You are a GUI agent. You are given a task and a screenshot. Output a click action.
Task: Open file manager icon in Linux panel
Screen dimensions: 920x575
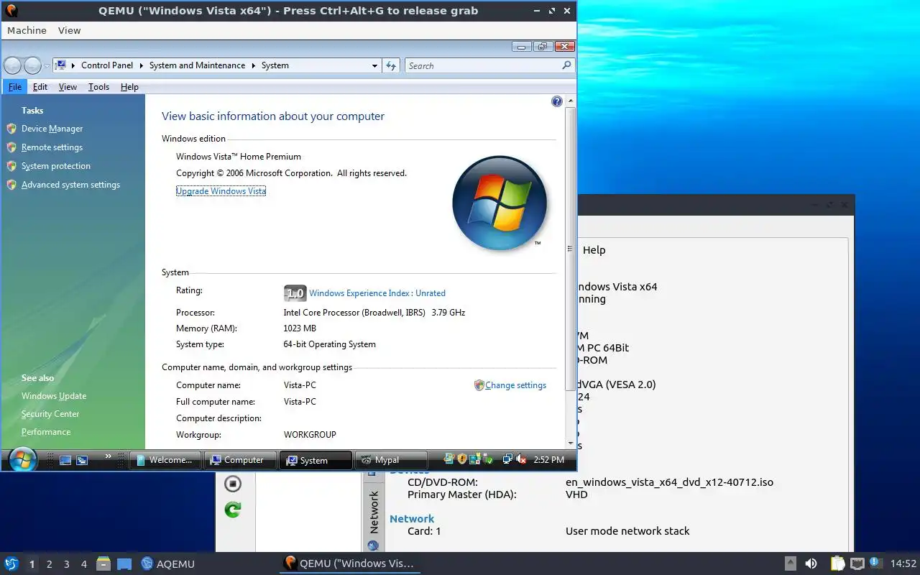pyautogui.click(x=103, y=563)
